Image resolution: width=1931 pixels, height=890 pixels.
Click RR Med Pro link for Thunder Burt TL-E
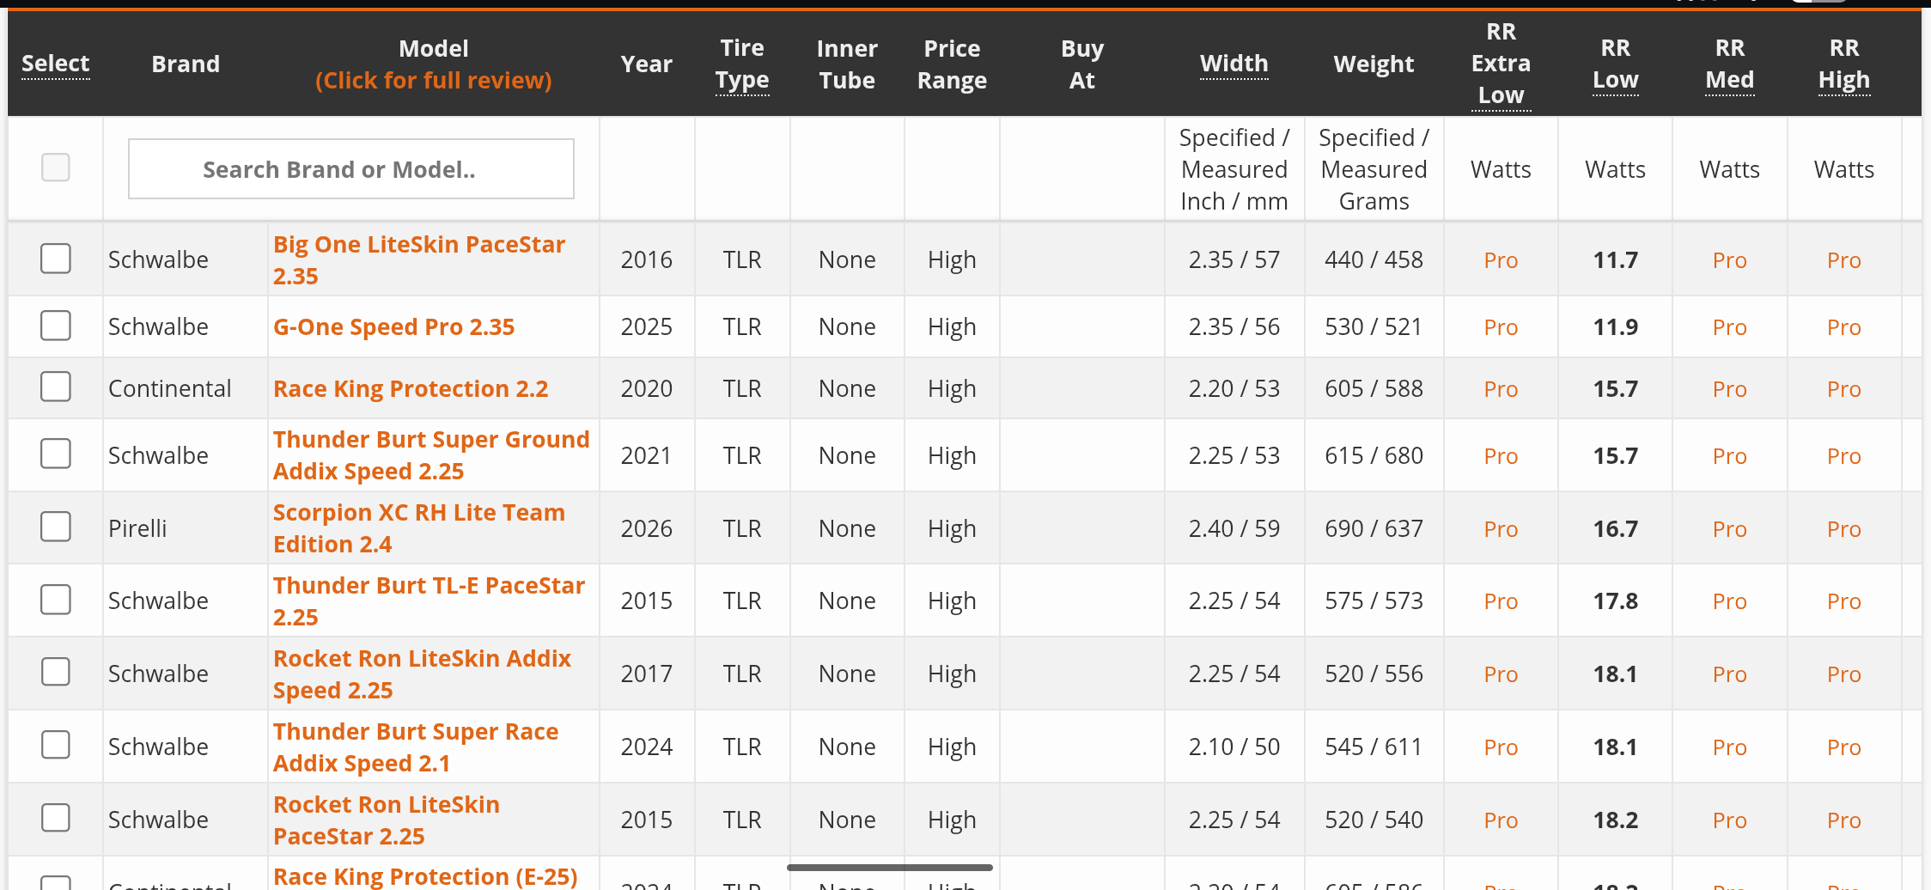pos(1730,601)
